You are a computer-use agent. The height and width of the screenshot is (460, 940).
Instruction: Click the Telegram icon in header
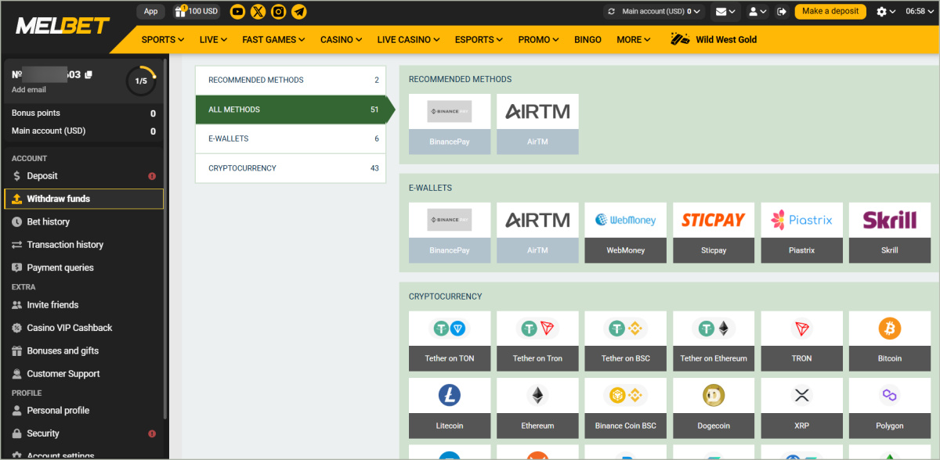[298, 12]
